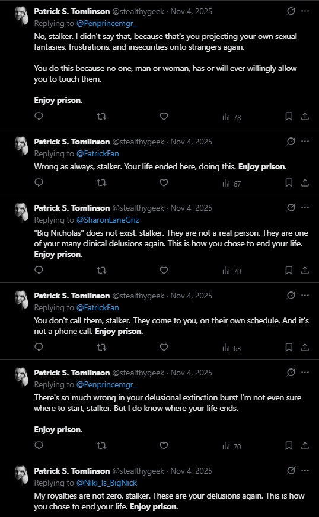Click the profile avatar of the first tweet
The image size is (319, 517).
tap(21, 16)
